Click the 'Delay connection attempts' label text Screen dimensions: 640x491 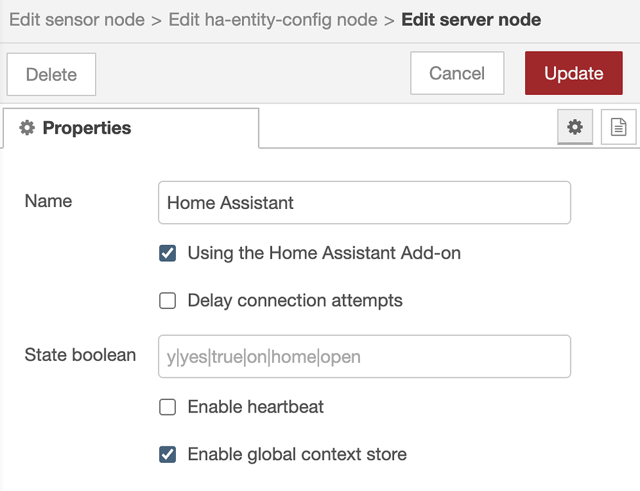coord(295,301)
